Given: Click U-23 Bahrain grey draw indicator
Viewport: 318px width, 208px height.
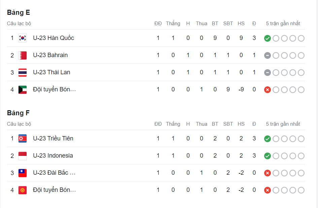Looking at the screenshot, I should pyautogui.click(x=268, y=55).
